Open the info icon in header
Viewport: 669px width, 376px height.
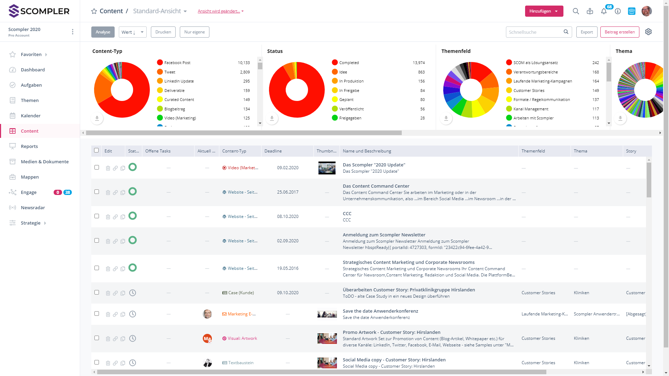click(x=618, y=11)
